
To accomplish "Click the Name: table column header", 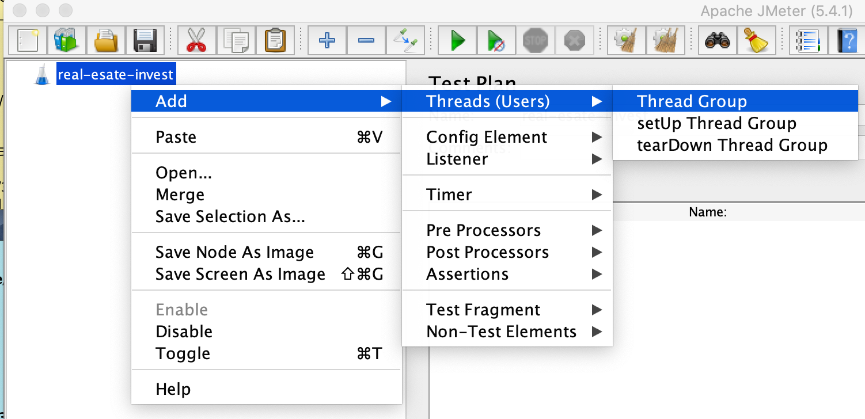I will click(708, 212).
